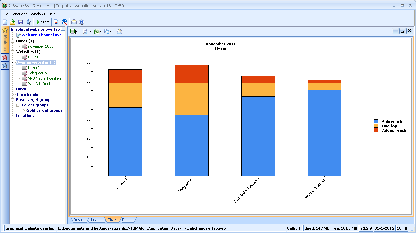The width and height of the screenshot is (416, 233).
Task: Click the blue star sidebar icon
Action: (x=5, y=65)
